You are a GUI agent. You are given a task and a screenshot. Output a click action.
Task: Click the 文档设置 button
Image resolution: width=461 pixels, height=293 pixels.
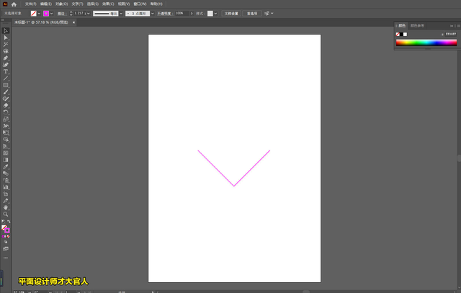[230, 13]
